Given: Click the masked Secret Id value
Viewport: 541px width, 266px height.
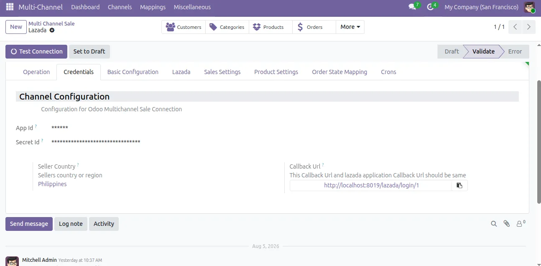Looking at the screenshot, I should 96,142.
